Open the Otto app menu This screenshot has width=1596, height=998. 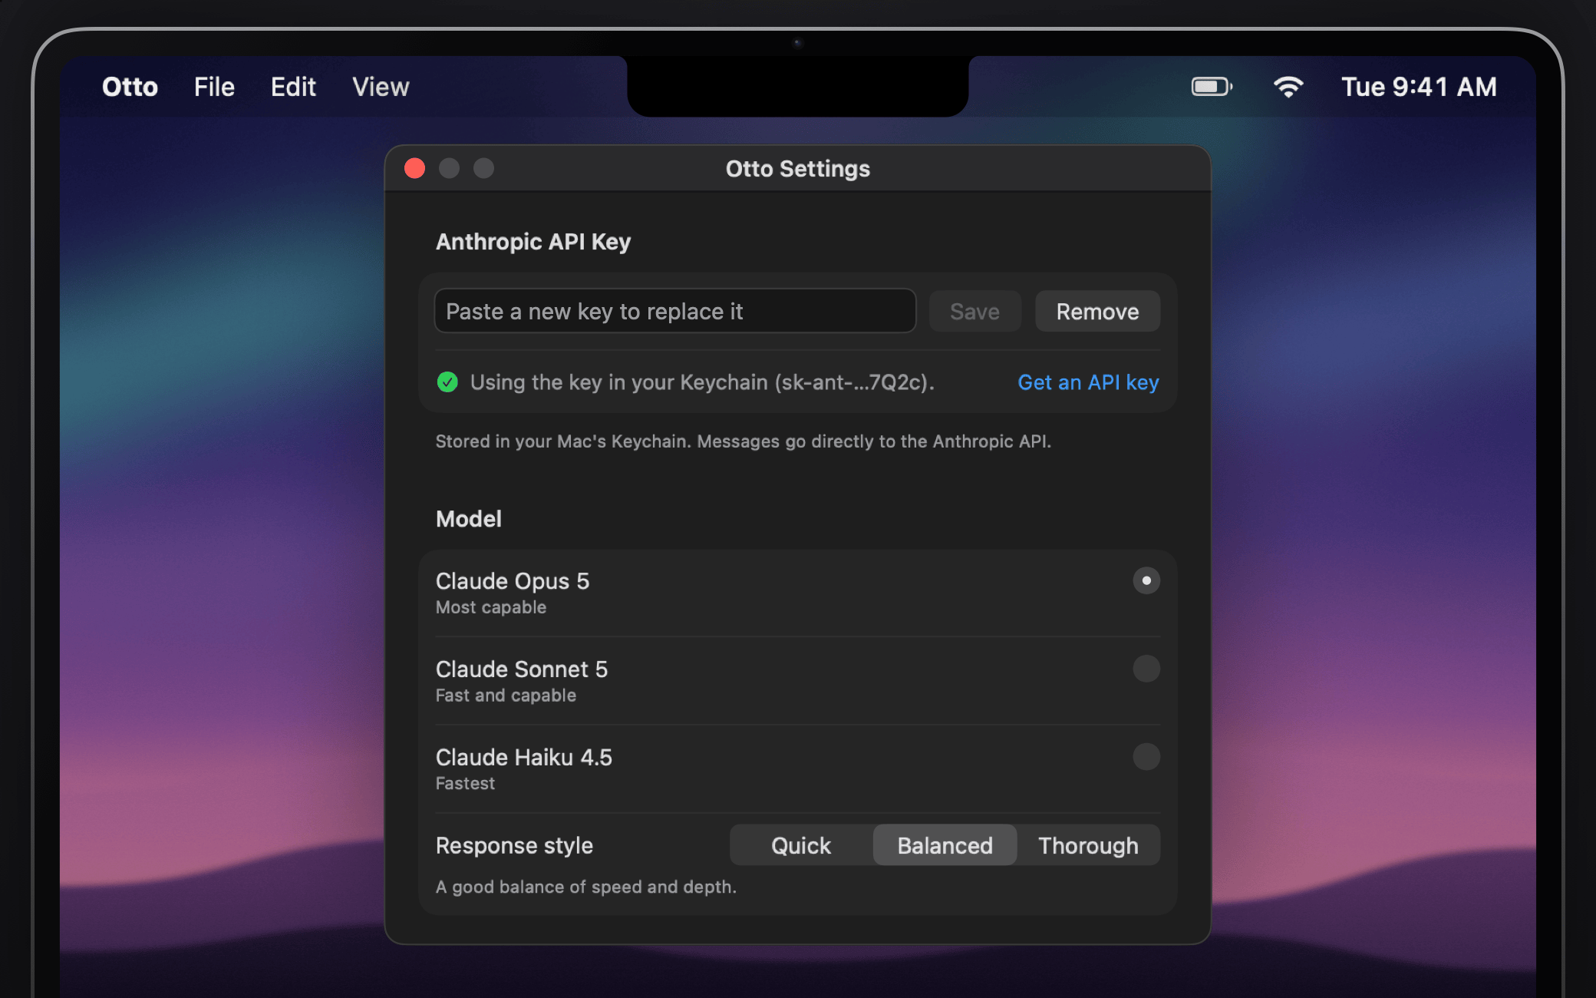[130, 87]
